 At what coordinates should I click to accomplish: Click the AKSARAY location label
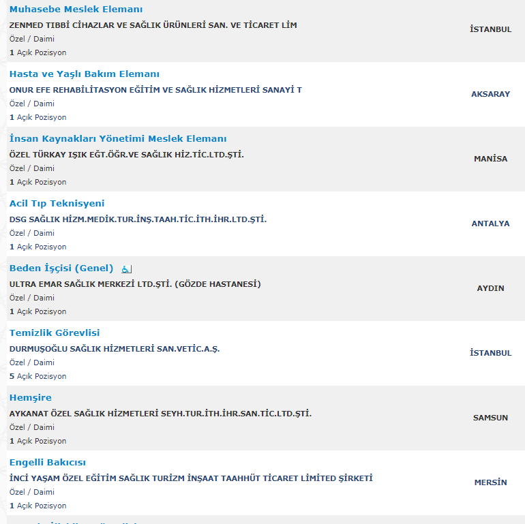pyautogui.click(x=490, y=94)
